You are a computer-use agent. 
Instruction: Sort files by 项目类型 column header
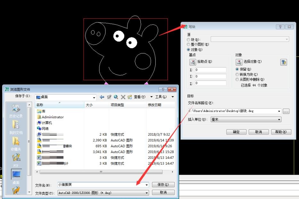[127, 105]
